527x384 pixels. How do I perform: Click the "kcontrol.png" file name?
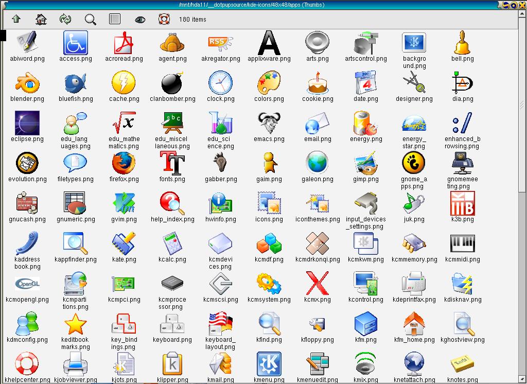pos(366,299)
